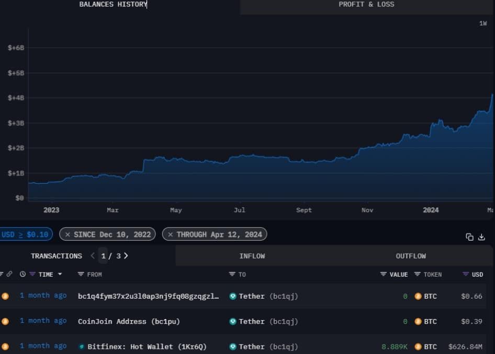Open the Token column filter

(x=418, y=274)
